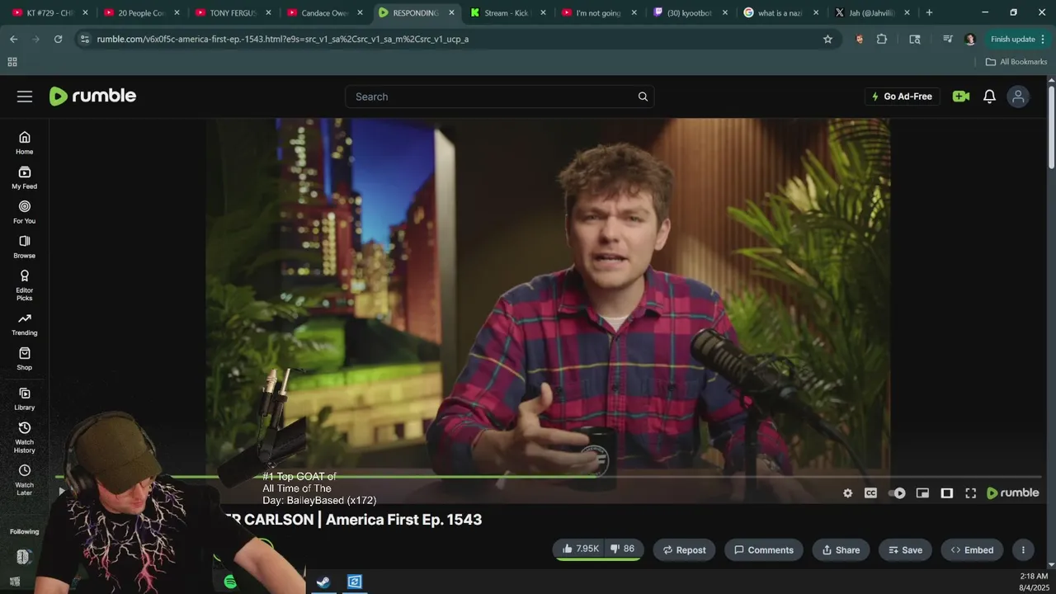Click the search magnifier icon

point(643,97)
